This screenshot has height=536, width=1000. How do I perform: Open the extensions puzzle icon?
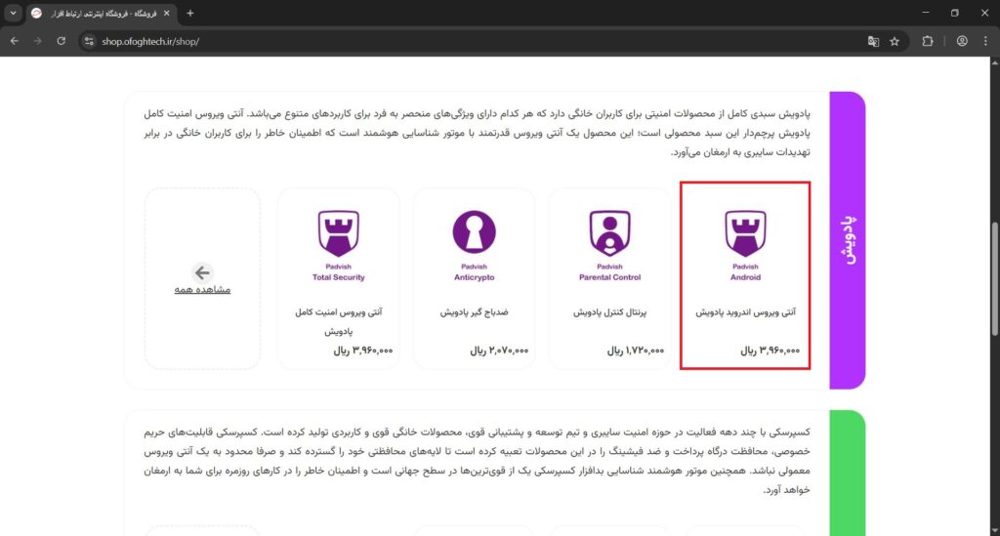(x=928, y=41)
